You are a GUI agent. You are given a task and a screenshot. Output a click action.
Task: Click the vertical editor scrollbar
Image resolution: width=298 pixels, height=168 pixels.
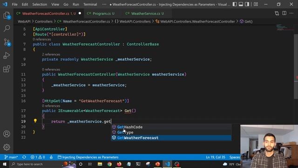[x=296, y=67]
